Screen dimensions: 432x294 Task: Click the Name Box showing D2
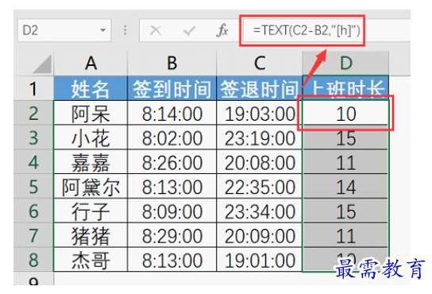64,30
